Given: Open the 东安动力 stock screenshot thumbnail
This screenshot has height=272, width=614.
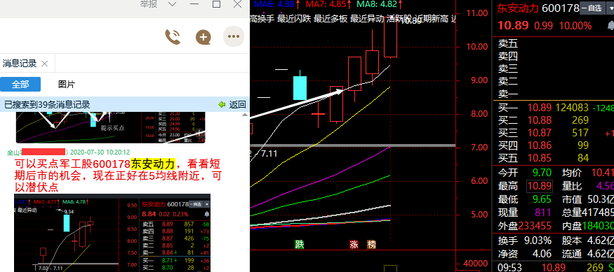Looking at the screenshot, I should 112,233.
